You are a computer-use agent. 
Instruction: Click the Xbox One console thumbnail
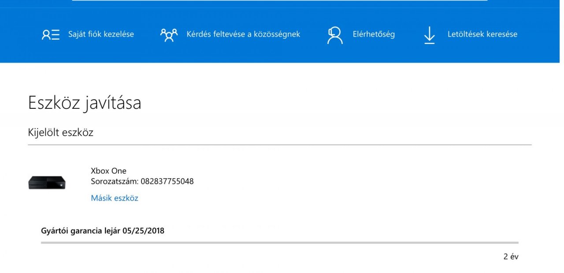(47, 183)
